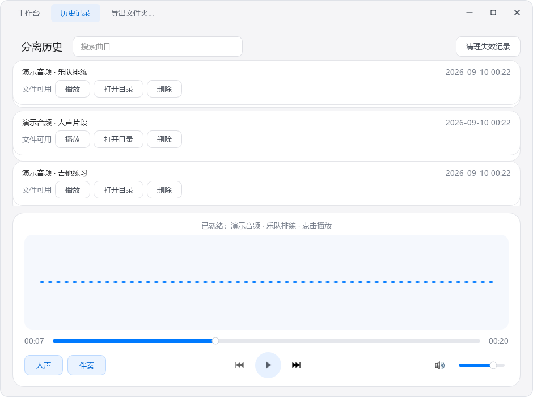Click the playback progress slider handle
533x397 pixels.
tap(215, 341)
